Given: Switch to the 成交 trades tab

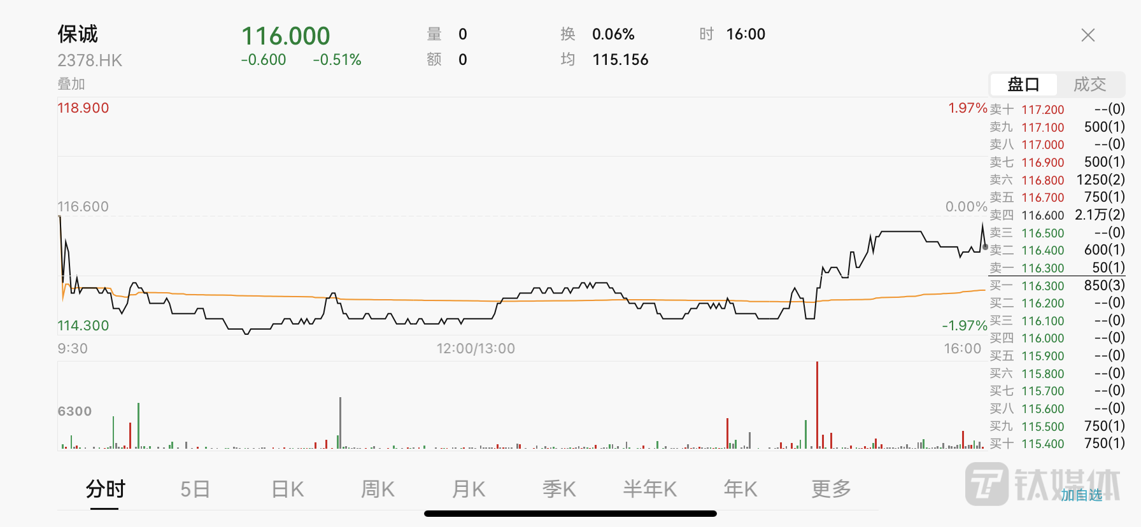Looking at the screenshot, I should (x=1089, y=84).
